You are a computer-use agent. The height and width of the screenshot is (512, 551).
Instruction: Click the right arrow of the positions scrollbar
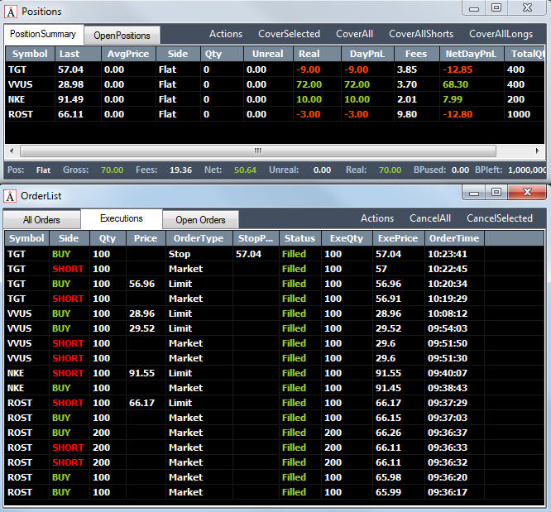[x=537, y=151]
